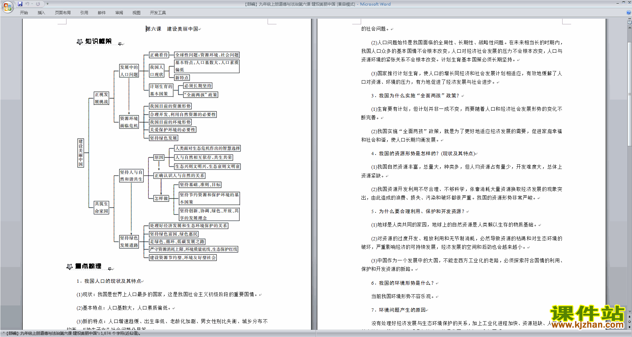Open the 页面布局 ribbon tab
The height and width of the screenshot is (337, 632).
(63, 12)
